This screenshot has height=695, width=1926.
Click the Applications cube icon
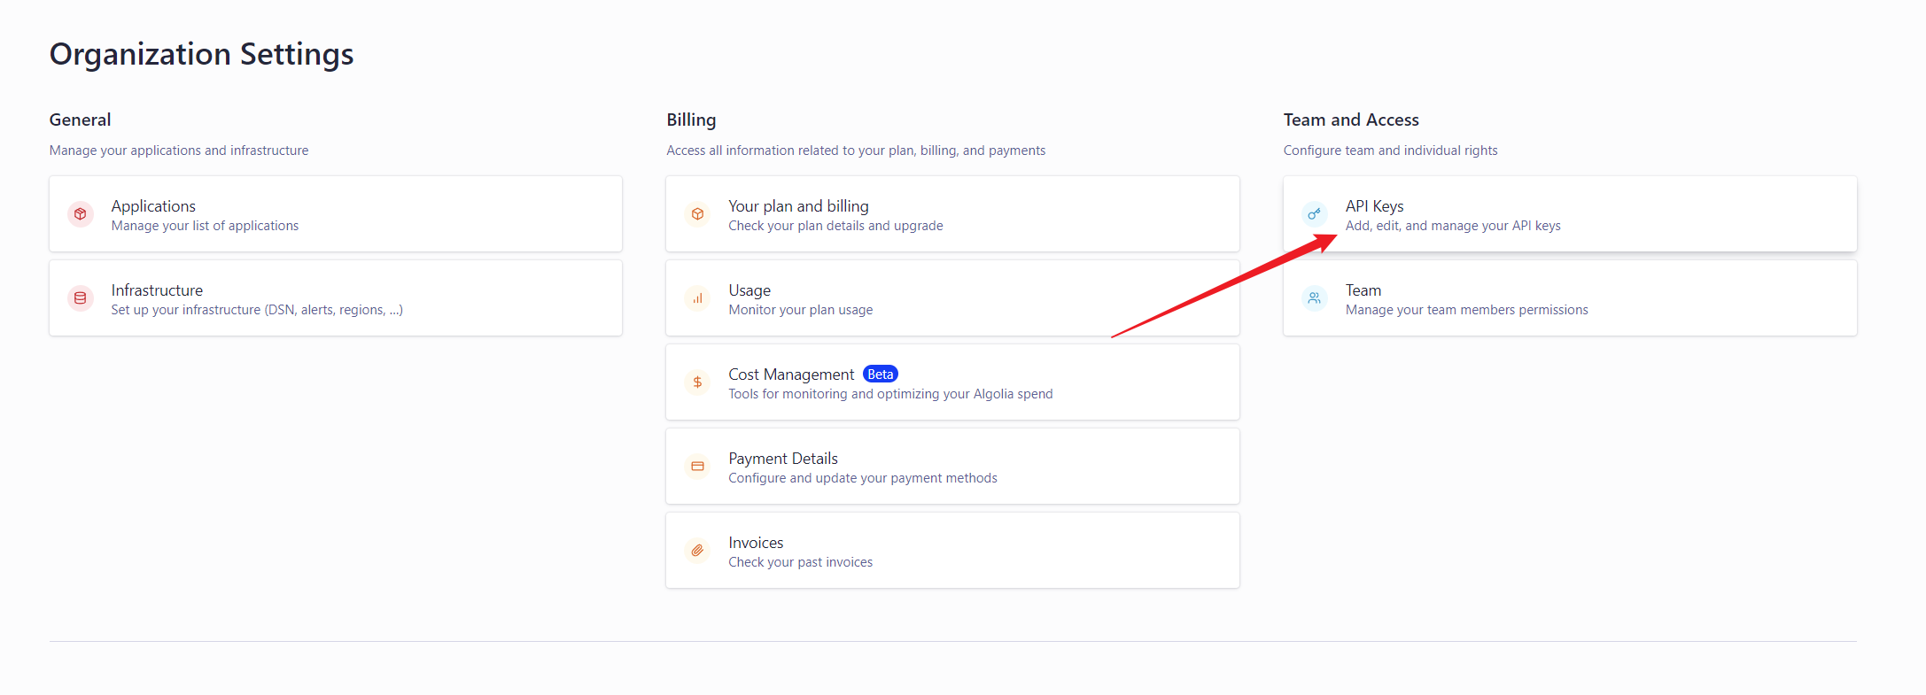pyautogui.click(x=81, y=214)
